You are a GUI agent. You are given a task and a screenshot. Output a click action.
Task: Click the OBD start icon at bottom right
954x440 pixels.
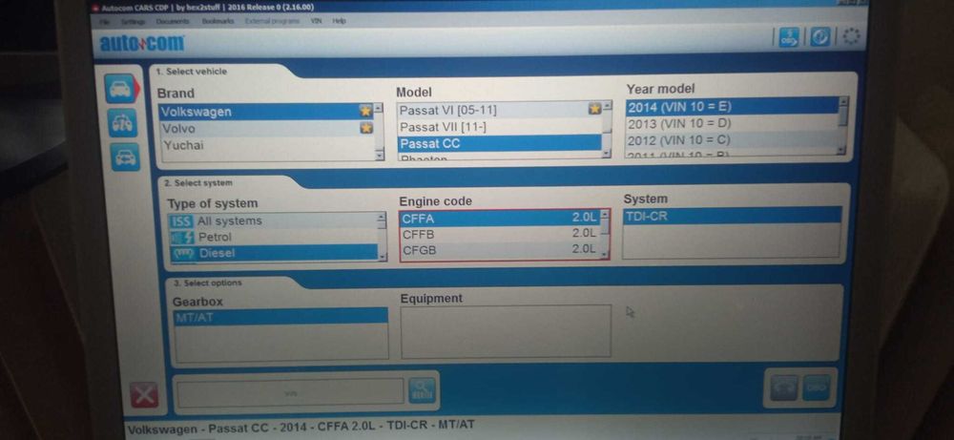click(x=816, y=388)
